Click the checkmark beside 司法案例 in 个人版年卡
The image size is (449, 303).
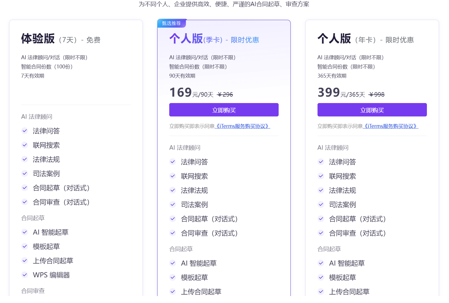[321, 204]
